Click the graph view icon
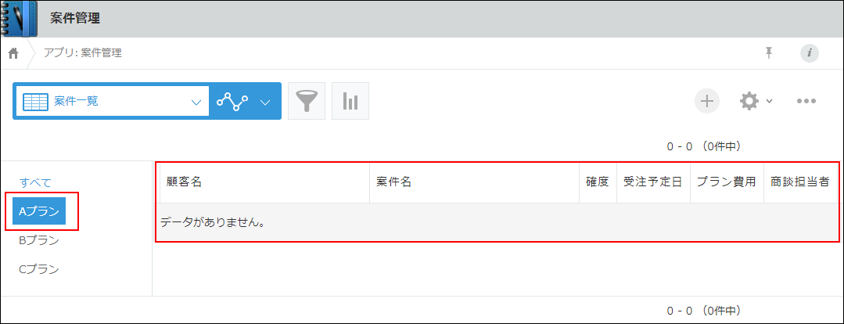The image size is (844, 324). coord(232,101)
